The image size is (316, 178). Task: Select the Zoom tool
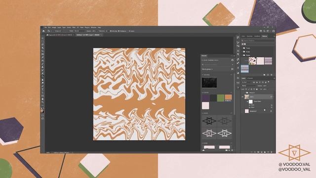42,102
